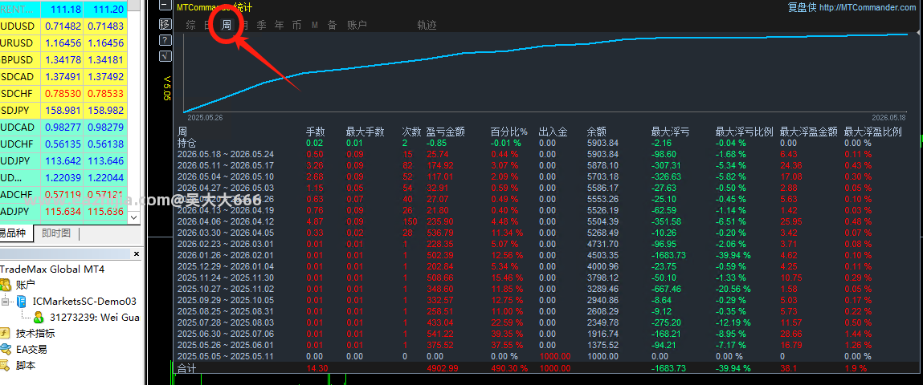
Task: Select the 持仓 row label
Action: click(187, 143)
